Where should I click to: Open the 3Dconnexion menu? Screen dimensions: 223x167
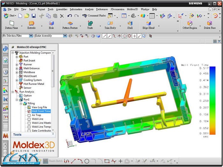click(x=118, y=9)
